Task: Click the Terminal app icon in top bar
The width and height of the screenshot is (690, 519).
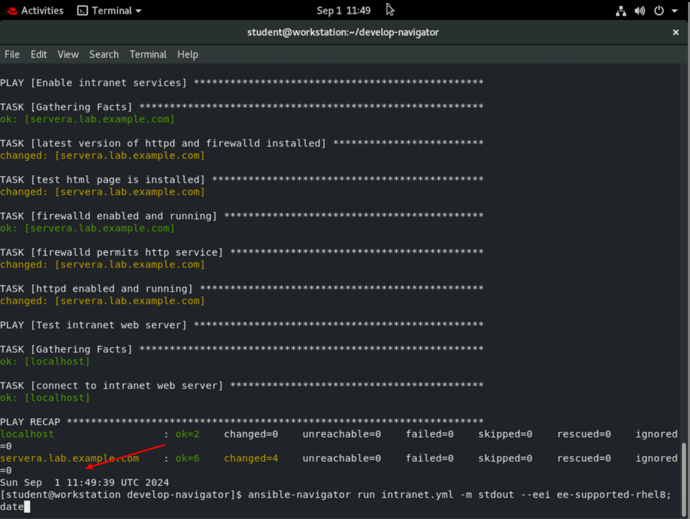Action: click(x=82, y=10)
